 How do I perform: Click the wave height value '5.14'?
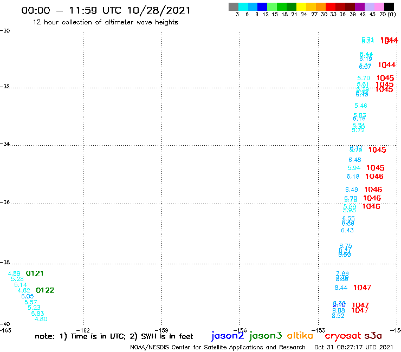21,285
